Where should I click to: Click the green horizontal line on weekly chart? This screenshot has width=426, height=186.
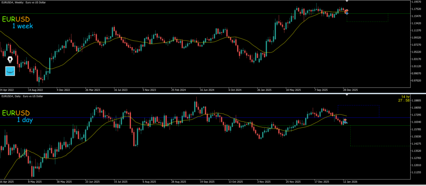tap(166, 14)
